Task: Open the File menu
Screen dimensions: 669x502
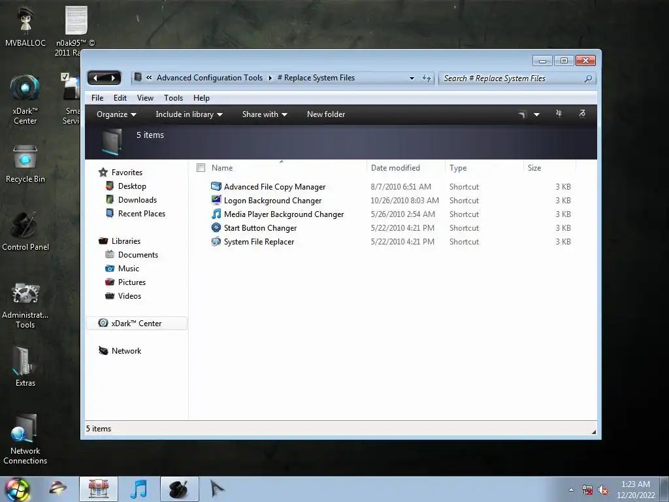Action: 97,98
